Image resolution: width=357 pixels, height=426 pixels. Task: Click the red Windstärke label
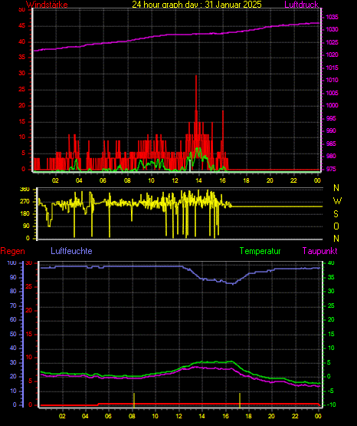coord(47,5)
